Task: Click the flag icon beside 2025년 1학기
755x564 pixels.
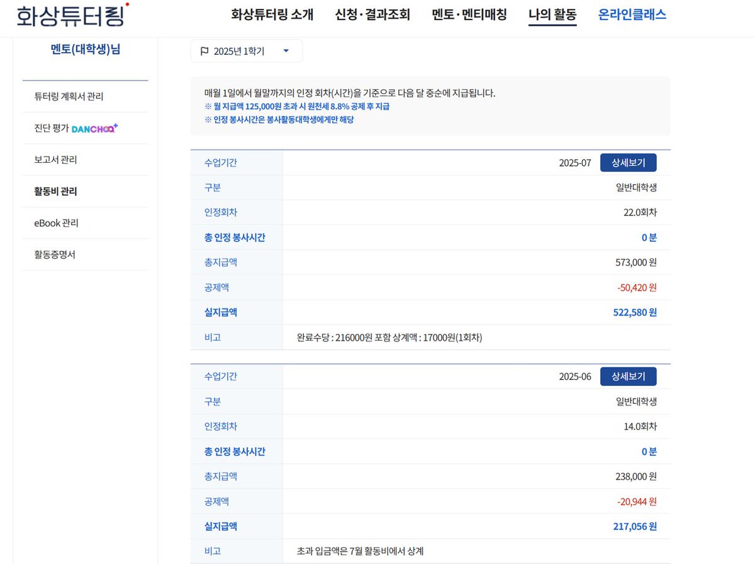Action: point(204,51)
